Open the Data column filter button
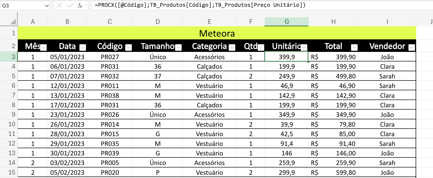The image size is (433, 178). [x=83, y=47]
